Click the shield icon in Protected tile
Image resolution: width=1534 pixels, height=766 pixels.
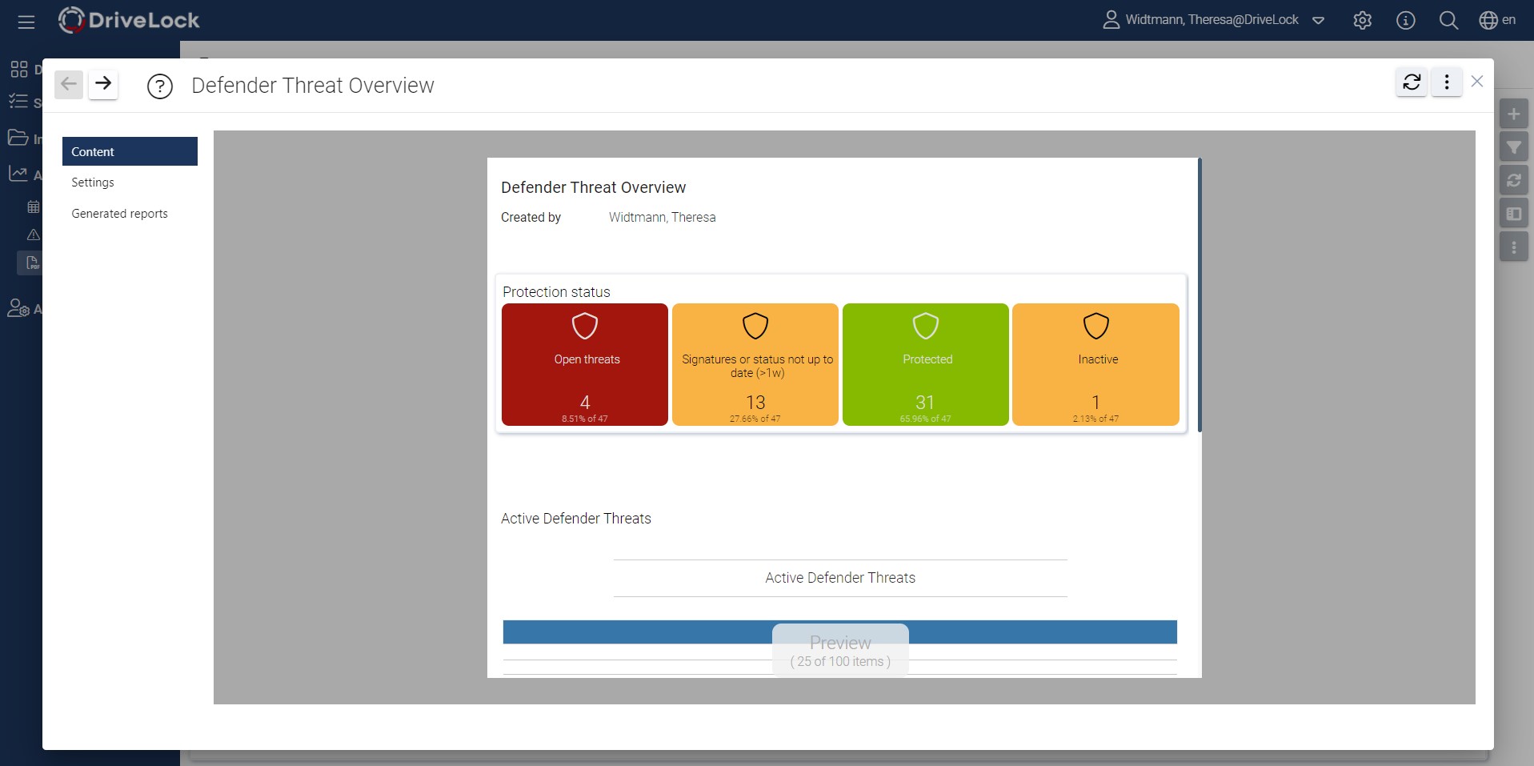(926, 326)
